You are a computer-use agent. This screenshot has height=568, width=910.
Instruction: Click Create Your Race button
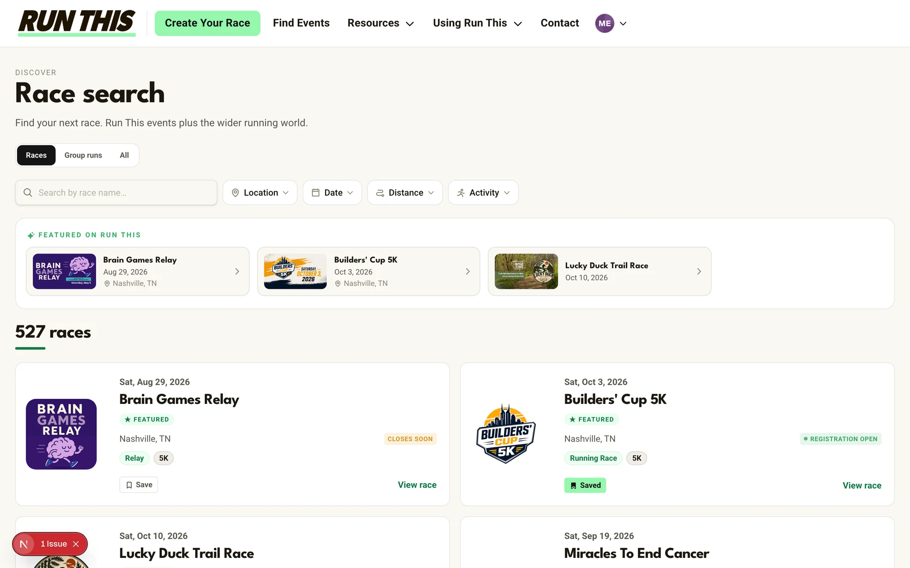coord(207,23)
